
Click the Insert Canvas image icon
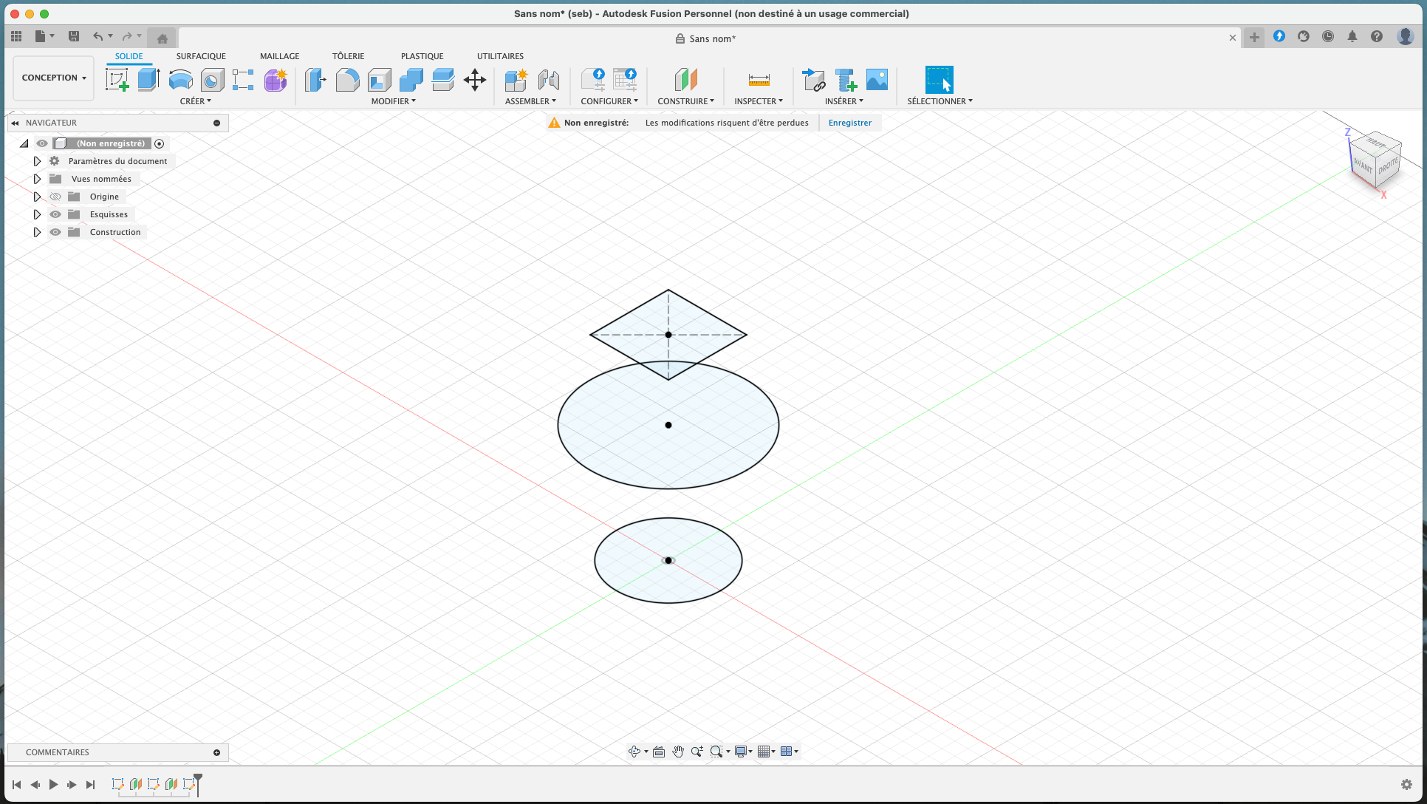[877, 80]
